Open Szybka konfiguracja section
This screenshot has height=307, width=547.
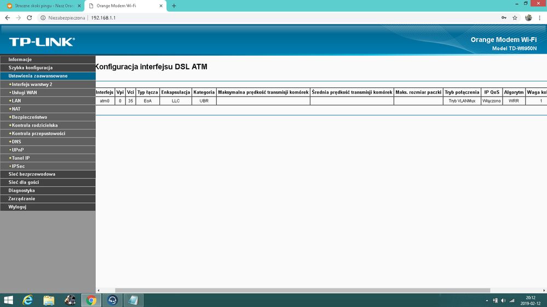pyautogui.click(x=48, y=68)
